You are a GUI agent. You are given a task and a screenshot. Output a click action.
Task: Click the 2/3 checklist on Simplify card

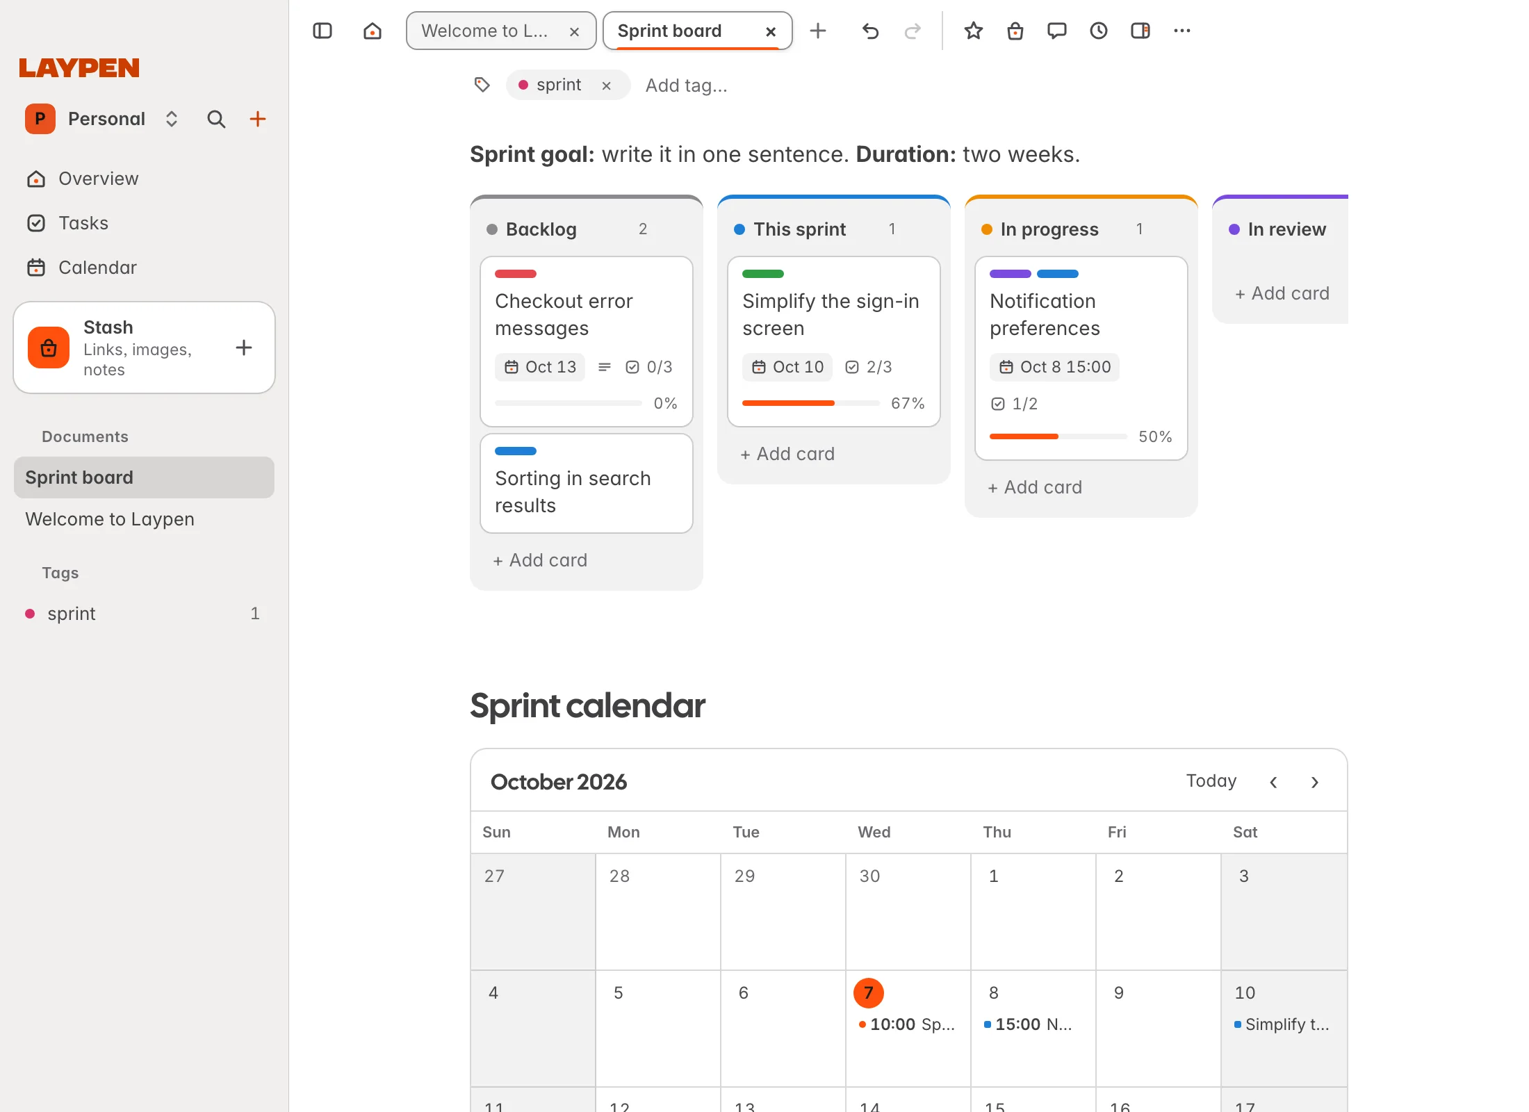869,367
